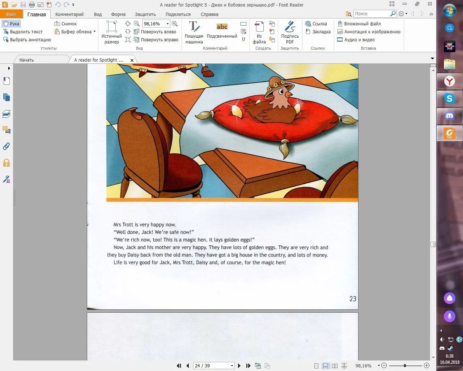
Task: Enable single page view mode
Action: pos(317,366)
